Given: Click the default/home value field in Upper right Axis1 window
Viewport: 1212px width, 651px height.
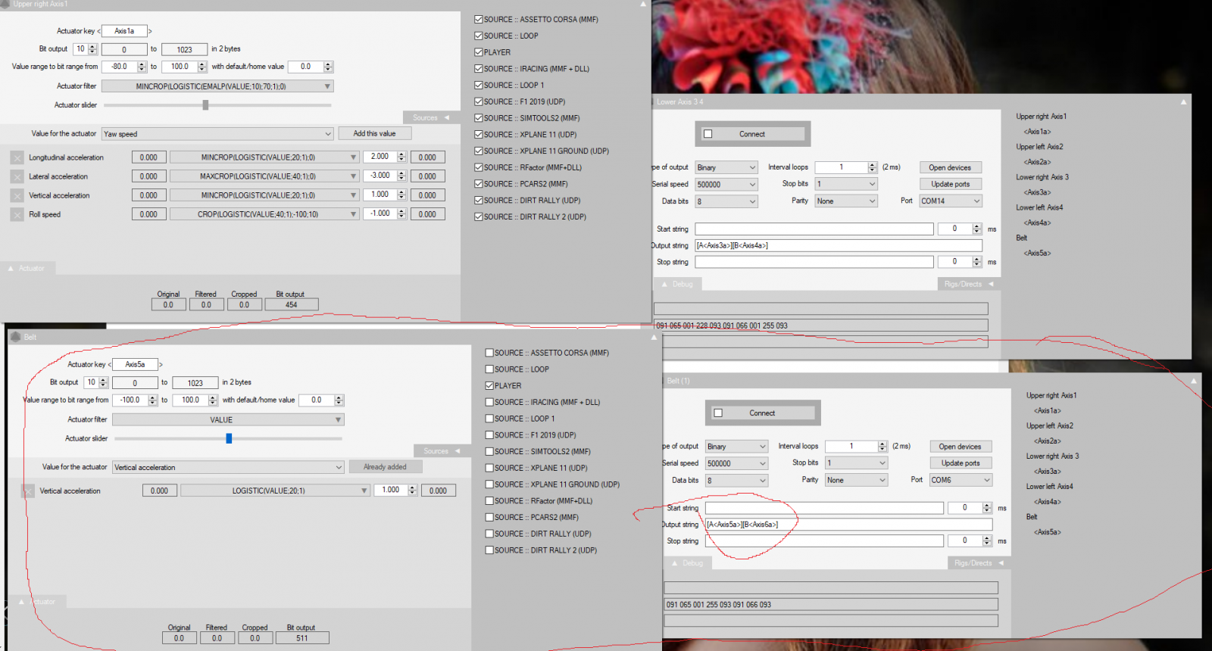Looking at the screenshot, I should (306, 67).
